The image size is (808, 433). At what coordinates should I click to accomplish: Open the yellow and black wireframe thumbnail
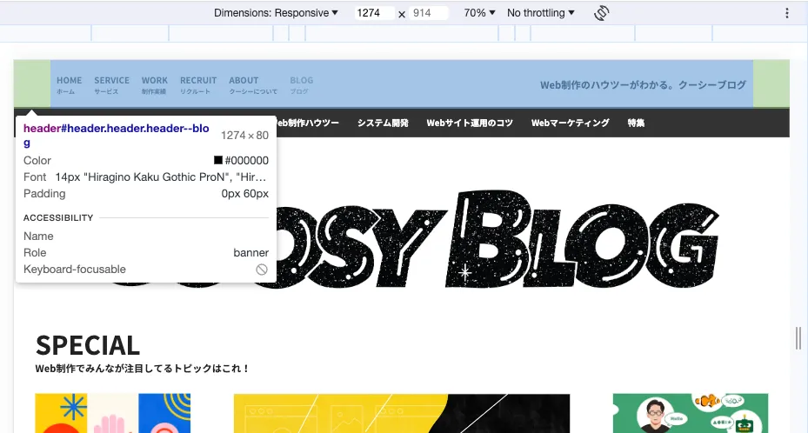pyautogui.click(x=402, y=413)
